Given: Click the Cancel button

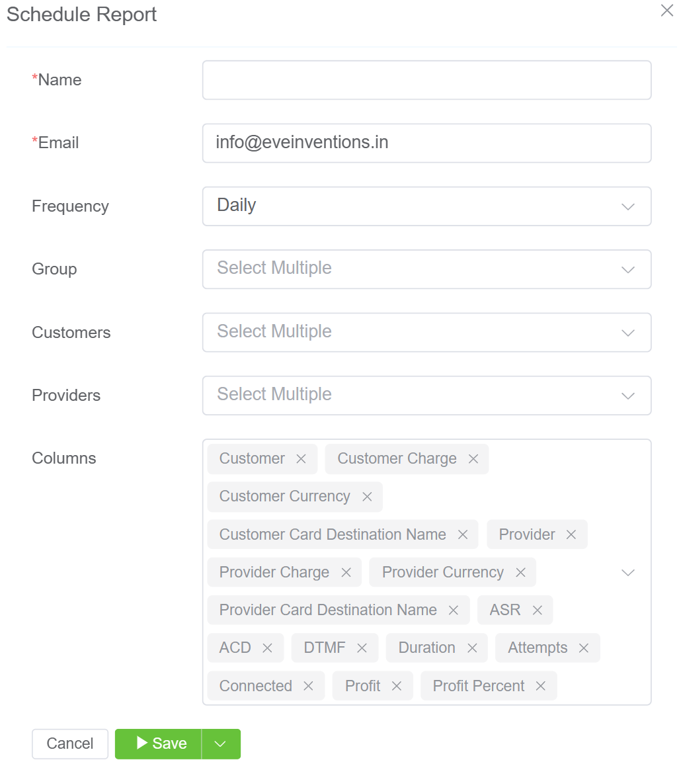Looking at the screenshot, I should coord(70,744).
